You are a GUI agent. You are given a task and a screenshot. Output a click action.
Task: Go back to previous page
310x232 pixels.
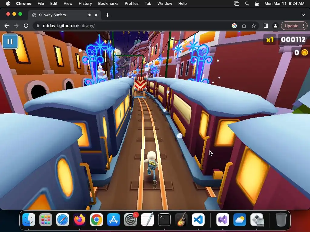(7, 26)
